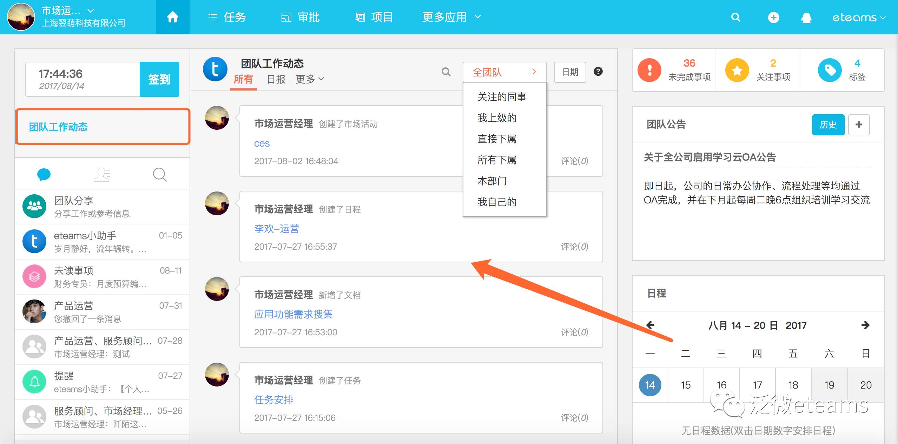
Task: Add a new team announcement with plus button
Action: 859,125
